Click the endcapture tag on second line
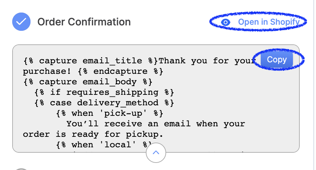The height and width of the screenshot is (170, 316). point(120,71)
